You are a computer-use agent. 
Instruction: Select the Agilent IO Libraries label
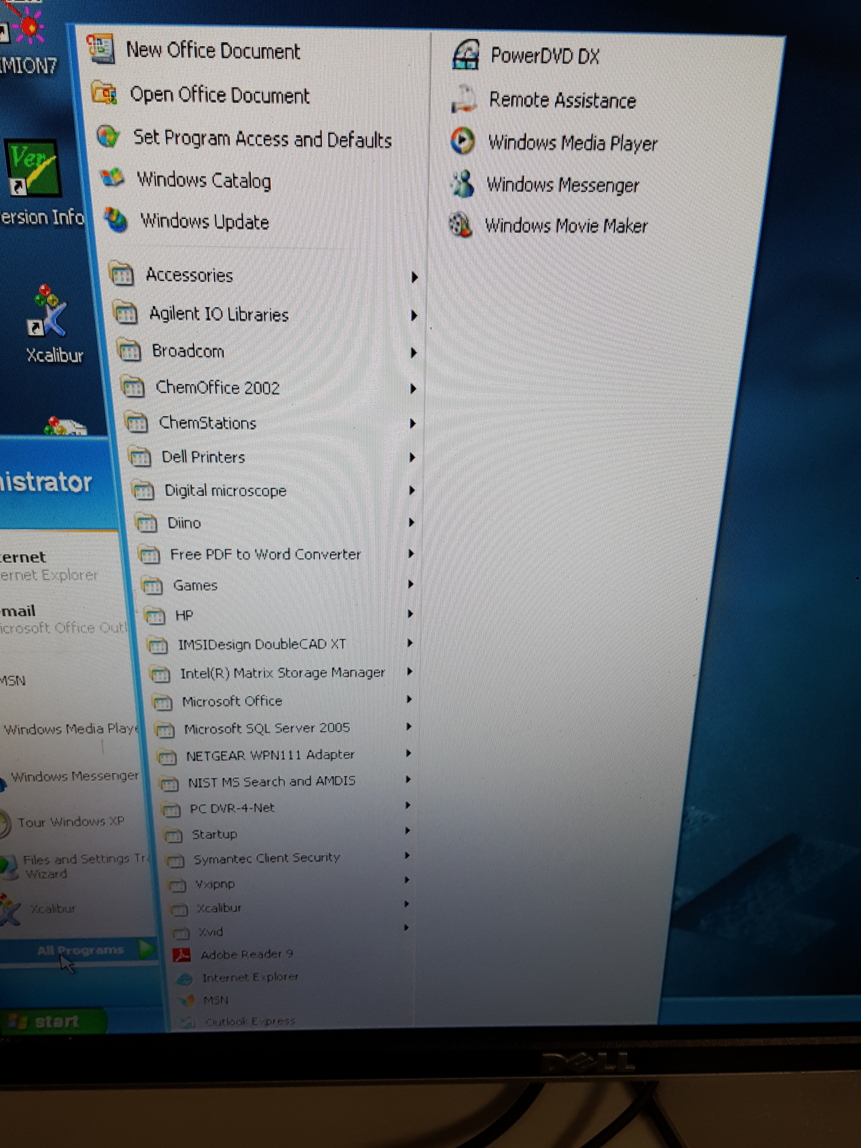point(219,314)
